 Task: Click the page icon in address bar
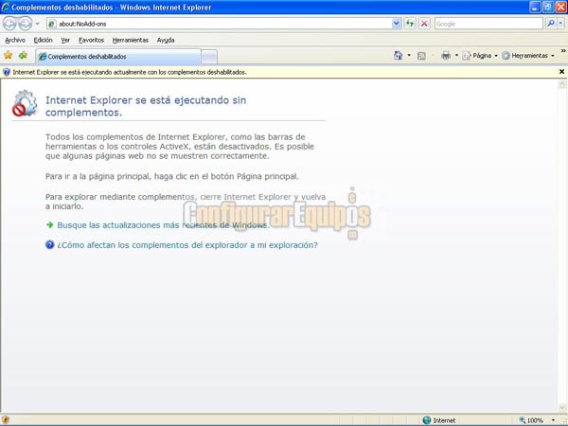pyautogui.click(x=52, y=24)
